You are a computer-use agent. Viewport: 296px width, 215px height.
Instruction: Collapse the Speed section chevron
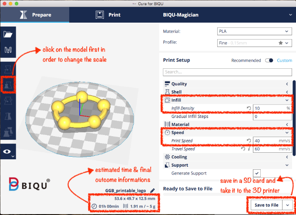pos(287,132)
